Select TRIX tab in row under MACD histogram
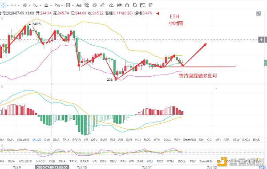Screen dimensions: 267x169 click(66, 140)
